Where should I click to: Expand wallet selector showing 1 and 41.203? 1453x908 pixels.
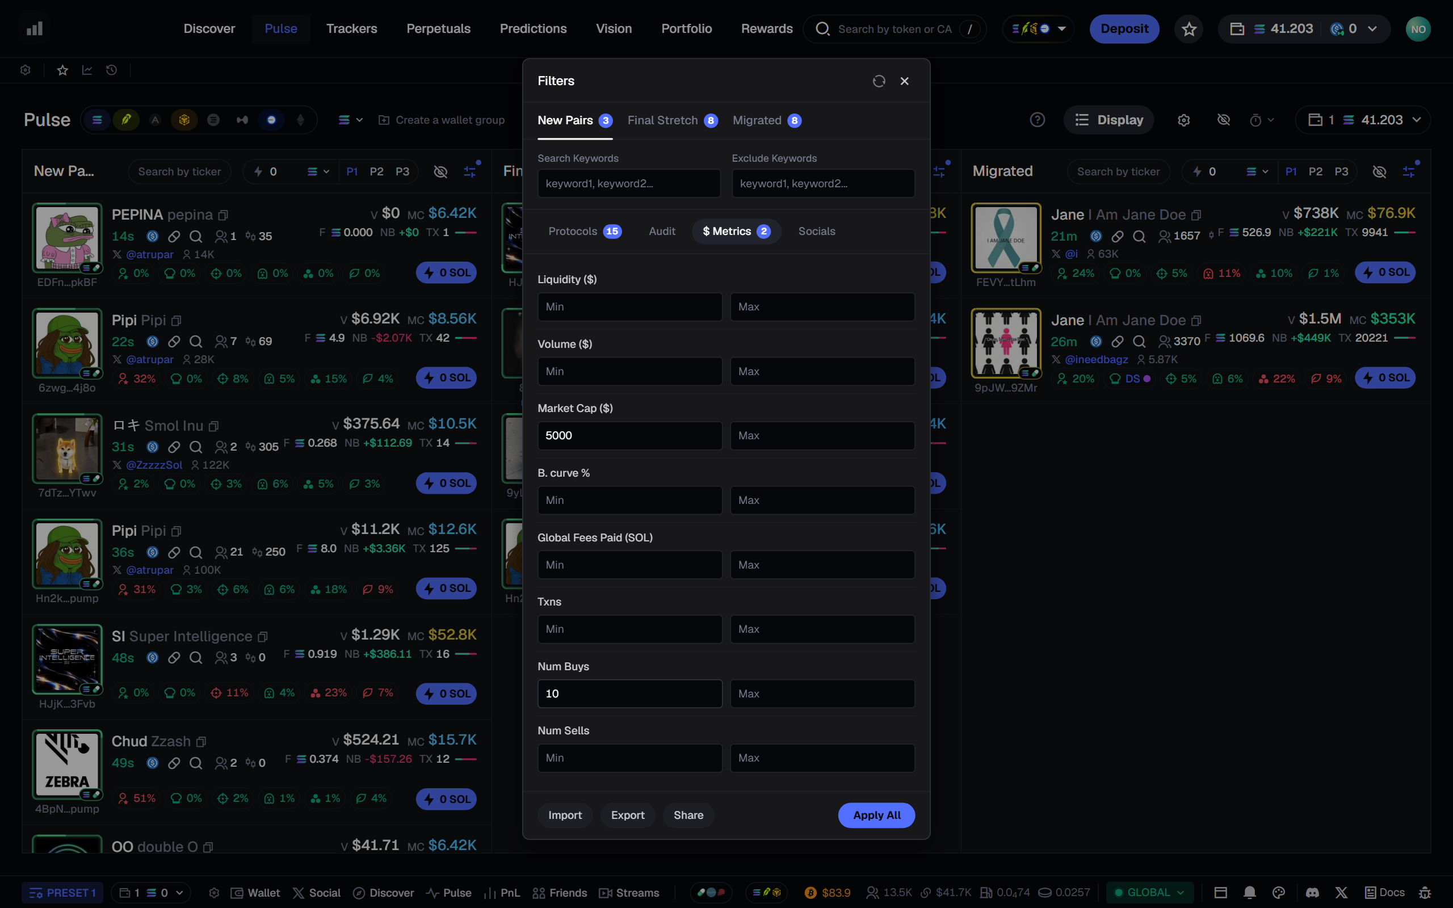[x=1363, y=120]
